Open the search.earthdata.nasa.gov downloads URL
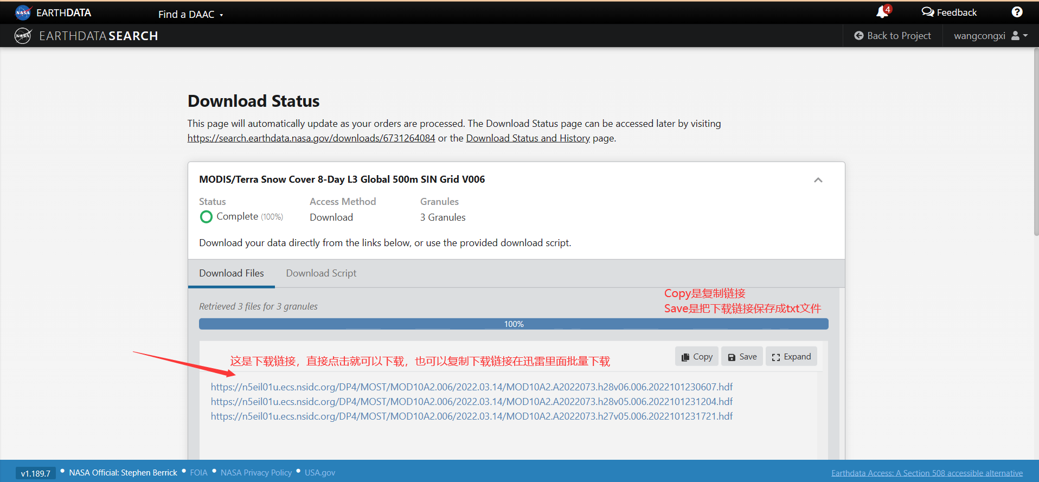Viewport: 1039px width, 482px height. point(311,138)
